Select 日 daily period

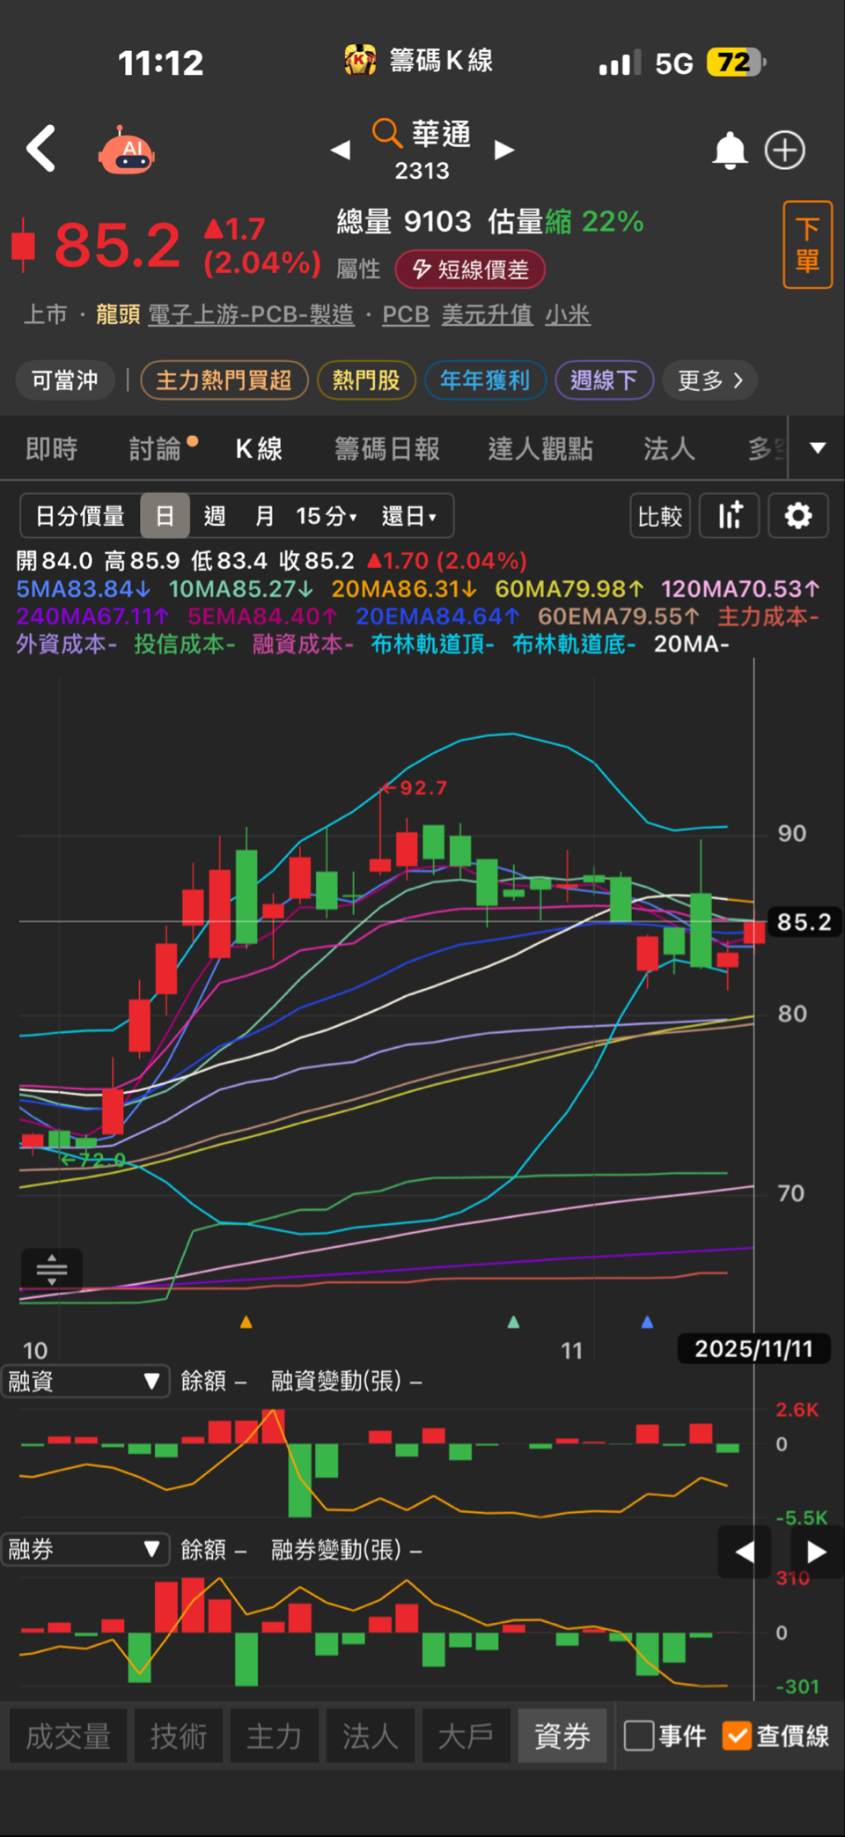[x=165, y=516]
